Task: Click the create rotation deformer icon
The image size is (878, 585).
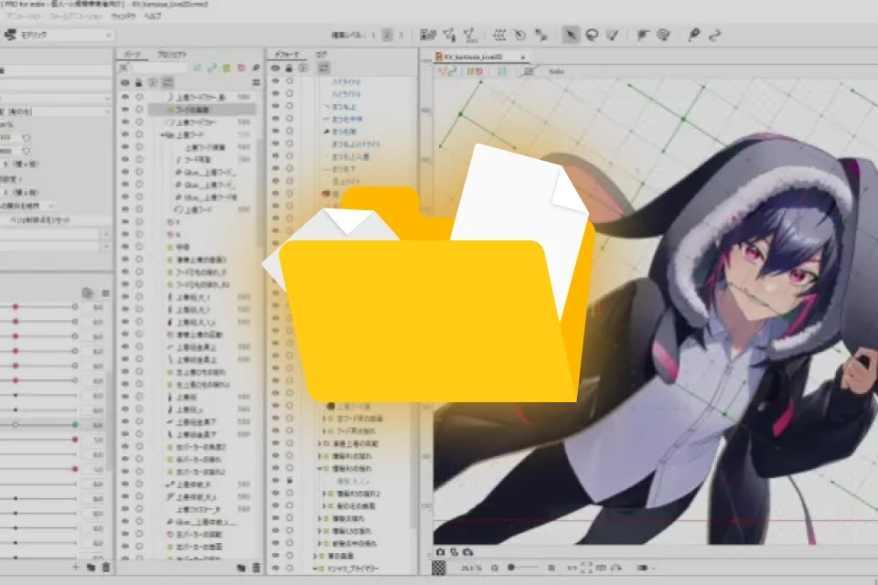Action: [520, 36]
